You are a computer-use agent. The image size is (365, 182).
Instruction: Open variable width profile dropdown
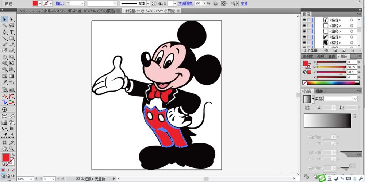(115, 4)
